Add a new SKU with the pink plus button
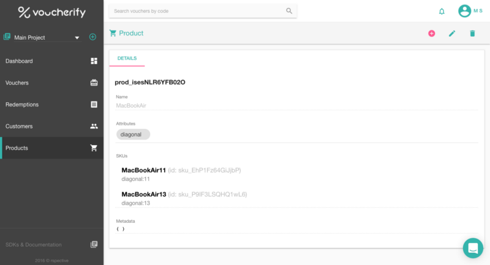The width and height of the screenshot is (490, 265). click(432, 34)
